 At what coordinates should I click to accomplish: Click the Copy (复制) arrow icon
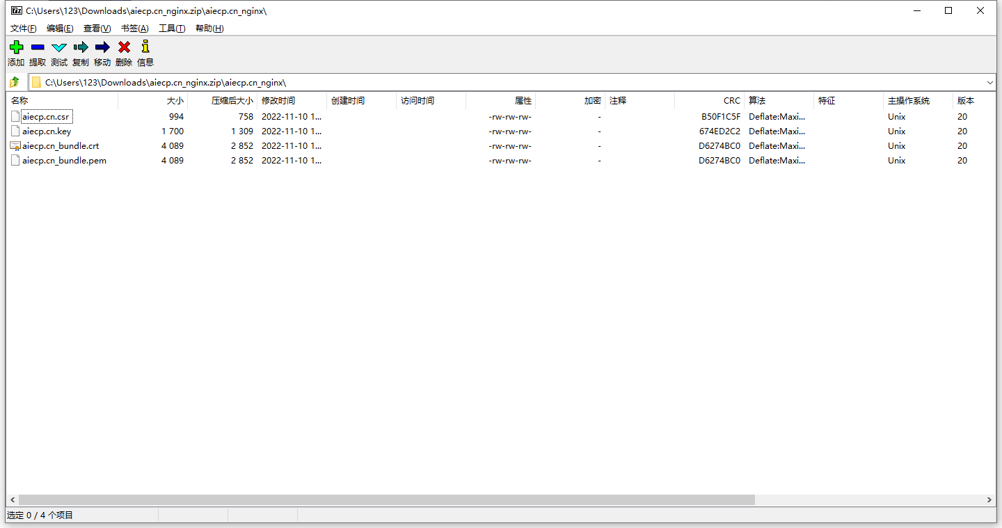click(81, 47)
